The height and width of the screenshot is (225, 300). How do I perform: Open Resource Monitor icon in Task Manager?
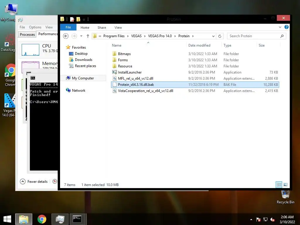click(x=55, y=181)
